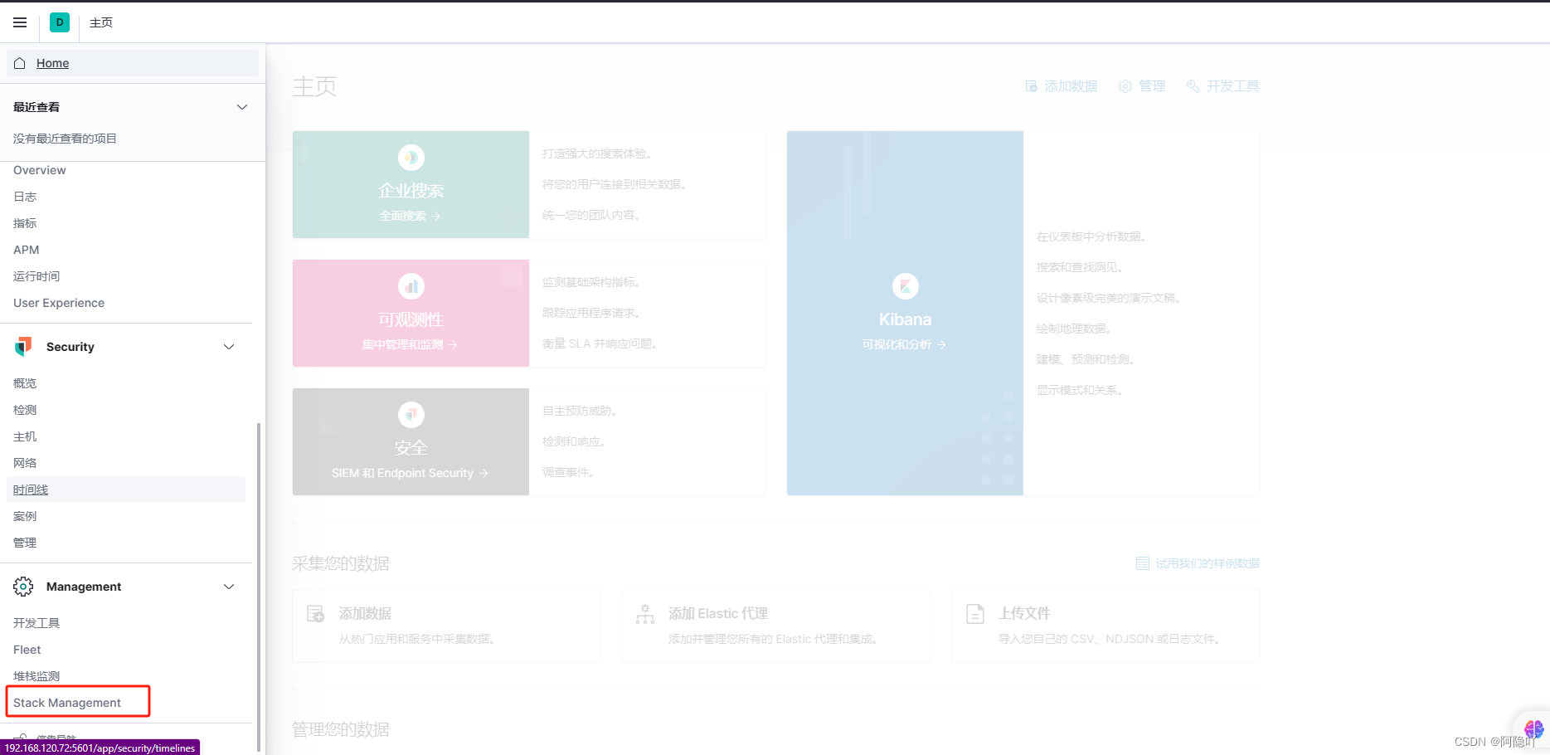This screenshot has height=755, width=1550.
Task: Open 主机 under Security
Action: click(25, 436)
